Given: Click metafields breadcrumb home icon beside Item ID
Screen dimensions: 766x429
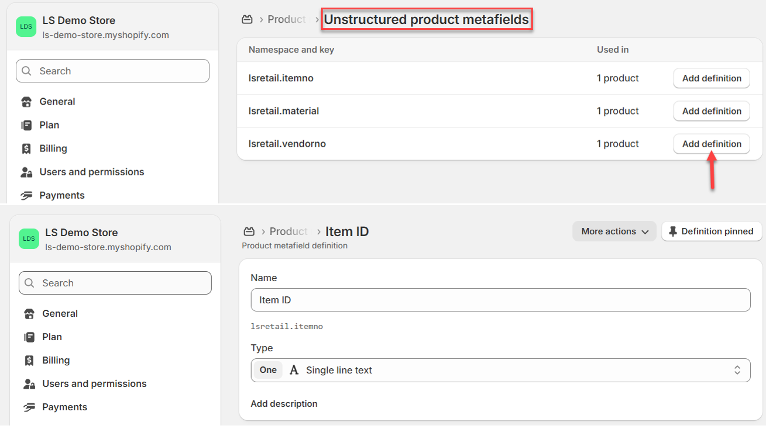Looking at the screenshot, I should [249, 231].
